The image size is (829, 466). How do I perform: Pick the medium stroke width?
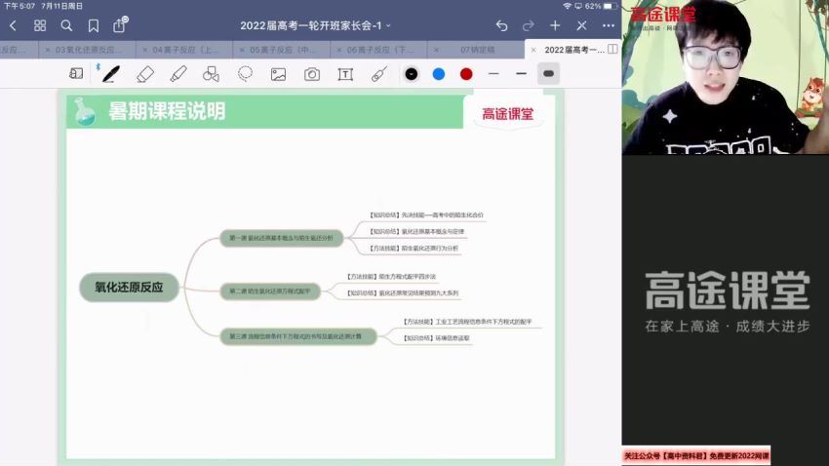point(522,74)
